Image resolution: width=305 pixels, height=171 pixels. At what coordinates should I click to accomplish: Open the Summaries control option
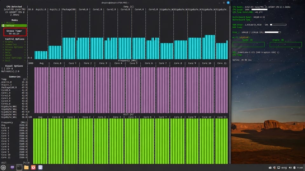14,44
